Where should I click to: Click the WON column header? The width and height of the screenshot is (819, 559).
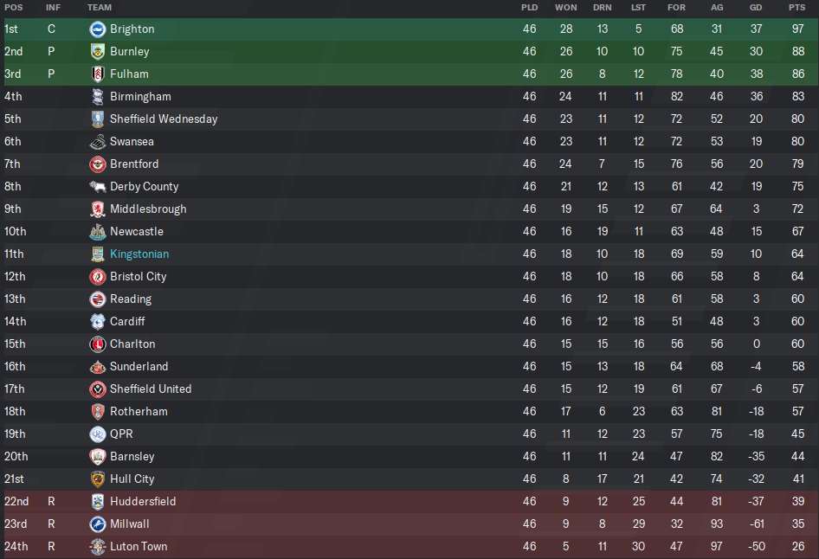(x=565, y=7)
